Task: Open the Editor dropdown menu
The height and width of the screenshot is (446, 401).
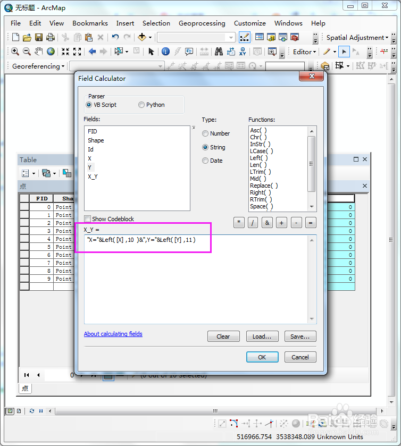Action: (x=305, y=52)
